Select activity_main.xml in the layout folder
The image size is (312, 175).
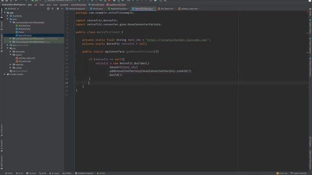[x=25, y=58]
